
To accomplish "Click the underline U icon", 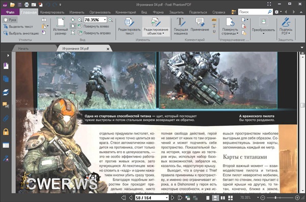I will [x=214, y=32].
